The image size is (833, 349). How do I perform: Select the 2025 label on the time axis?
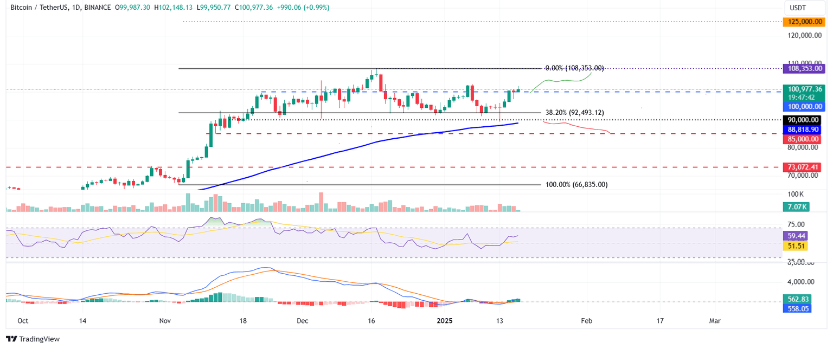[445, 321]
